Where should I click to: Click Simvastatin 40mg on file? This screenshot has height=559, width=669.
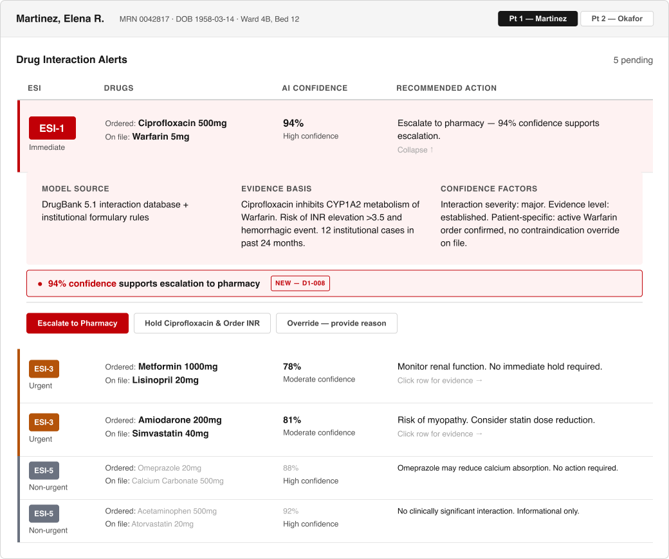[170, 434]
